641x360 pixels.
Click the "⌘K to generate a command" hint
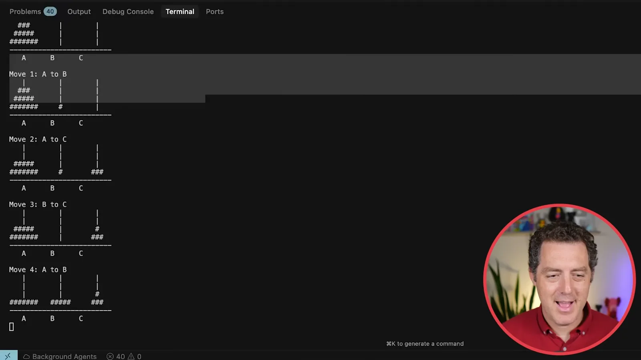coord(425,344)
